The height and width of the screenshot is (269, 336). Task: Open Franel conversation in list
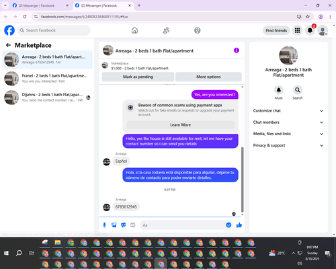47,79
